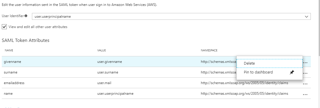The width and height of the screenshot is (320, 108).
Task: Open ellipsis menu for surname row
Action: (305, 73)
